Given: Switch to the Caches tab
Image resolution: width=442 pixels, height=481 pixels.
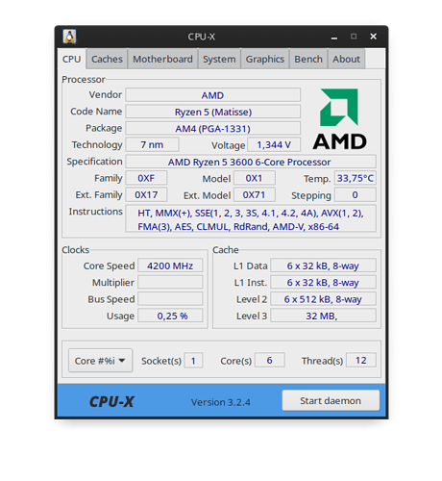Looking at the screenshot, I should pyautogui.click(x=107, y=59).
